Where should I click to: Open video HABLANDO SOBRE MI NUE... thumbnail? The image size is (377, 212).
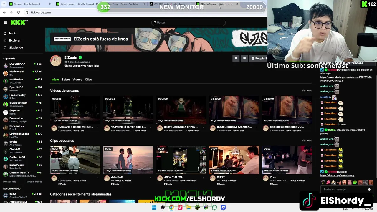click(x=75, y=110)
